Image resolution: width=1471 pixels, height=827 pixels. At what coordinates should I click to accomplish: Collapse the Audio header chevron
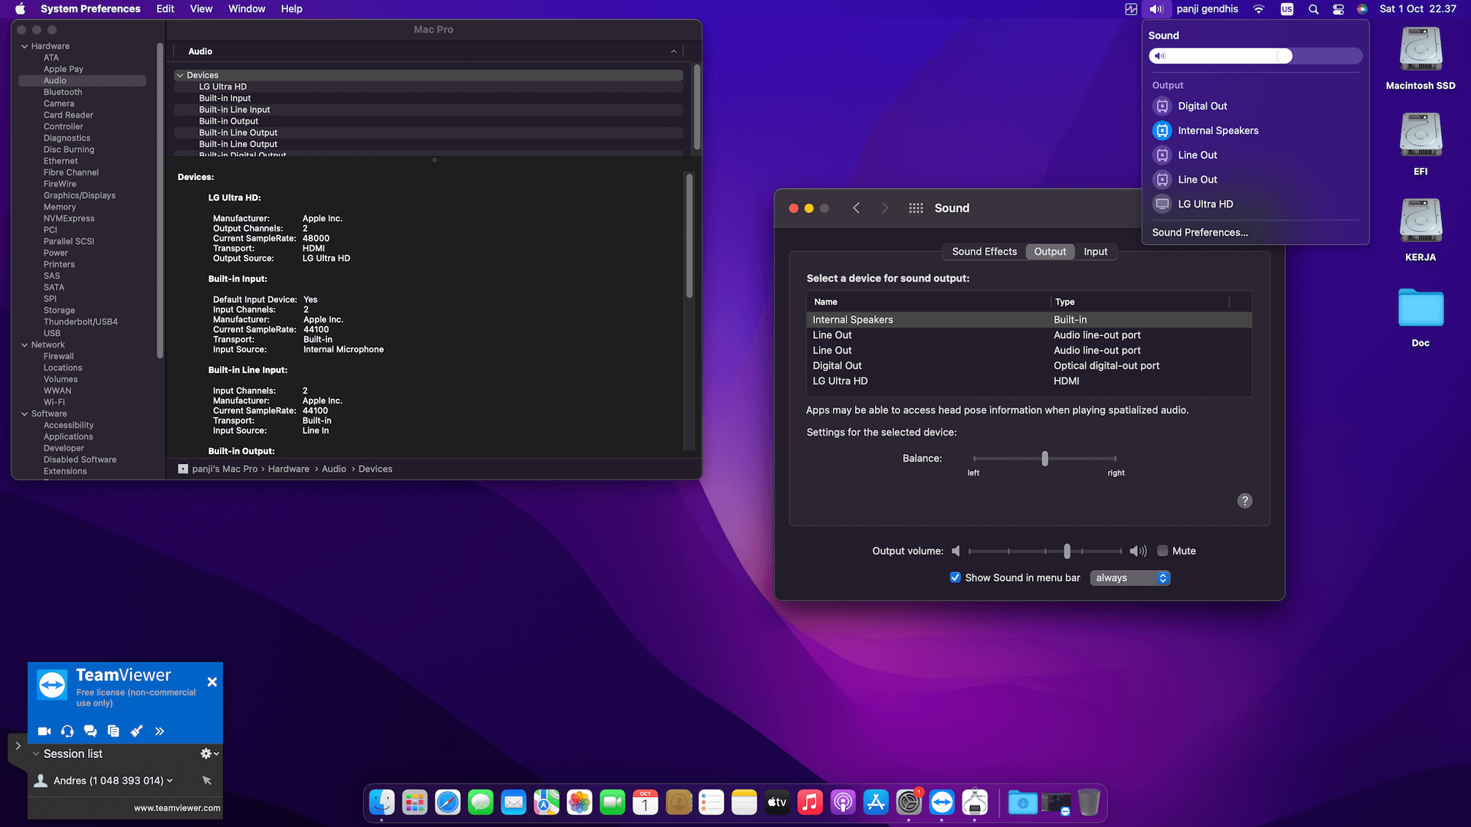[x=673, y=51]
